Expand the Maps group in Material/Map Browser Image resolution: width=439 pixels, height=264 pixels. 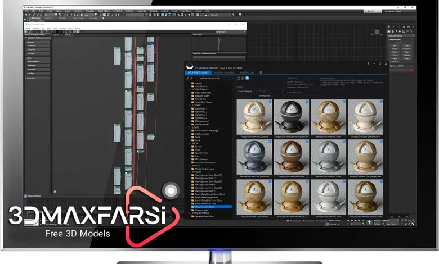click(38, 58)
